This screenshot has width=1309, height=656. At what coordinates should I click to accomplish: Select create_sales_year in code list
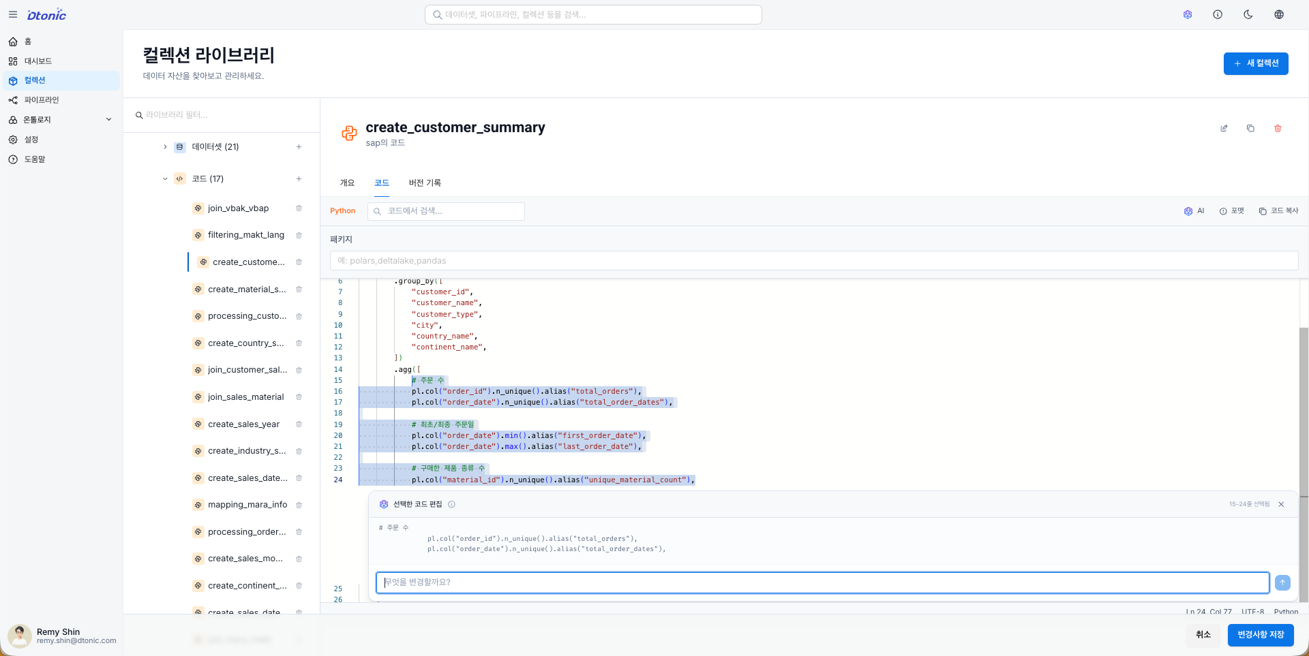243,424
